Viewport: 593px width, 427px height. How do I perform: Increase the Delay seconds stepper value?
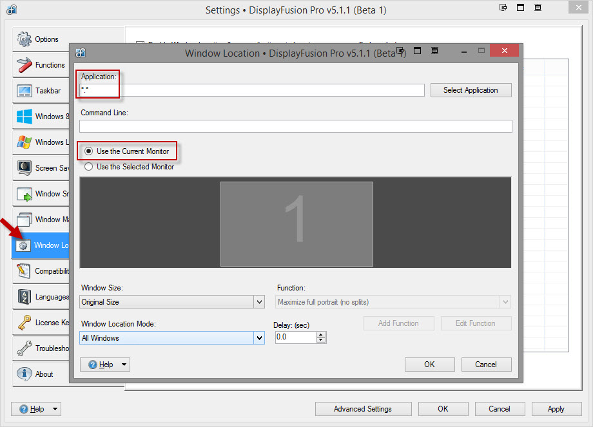point(321,334)
